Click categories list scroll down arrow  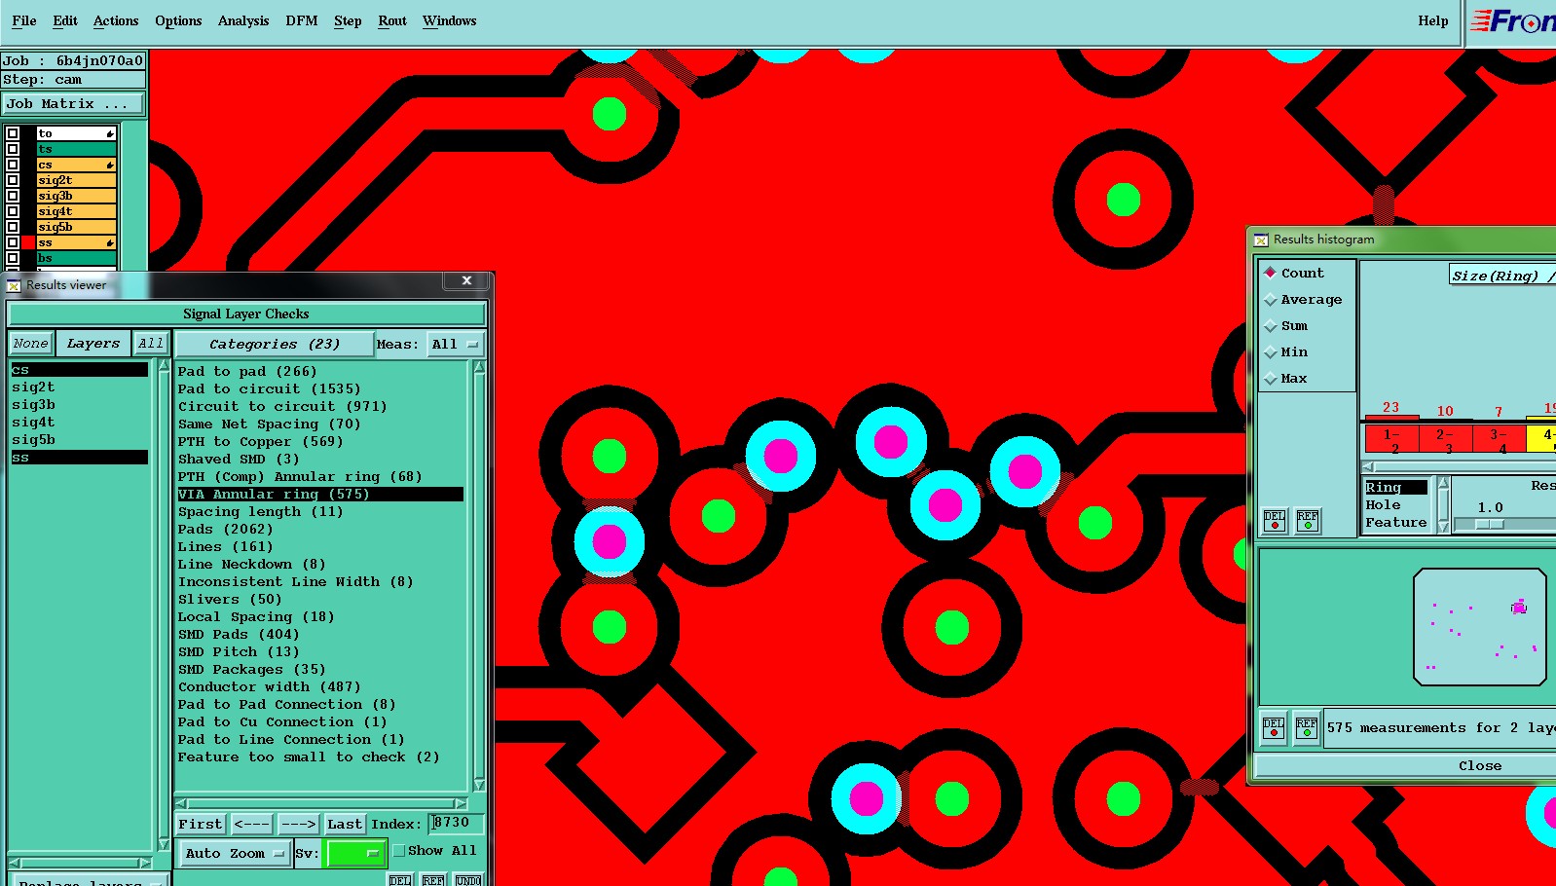[x=479, y=785]
